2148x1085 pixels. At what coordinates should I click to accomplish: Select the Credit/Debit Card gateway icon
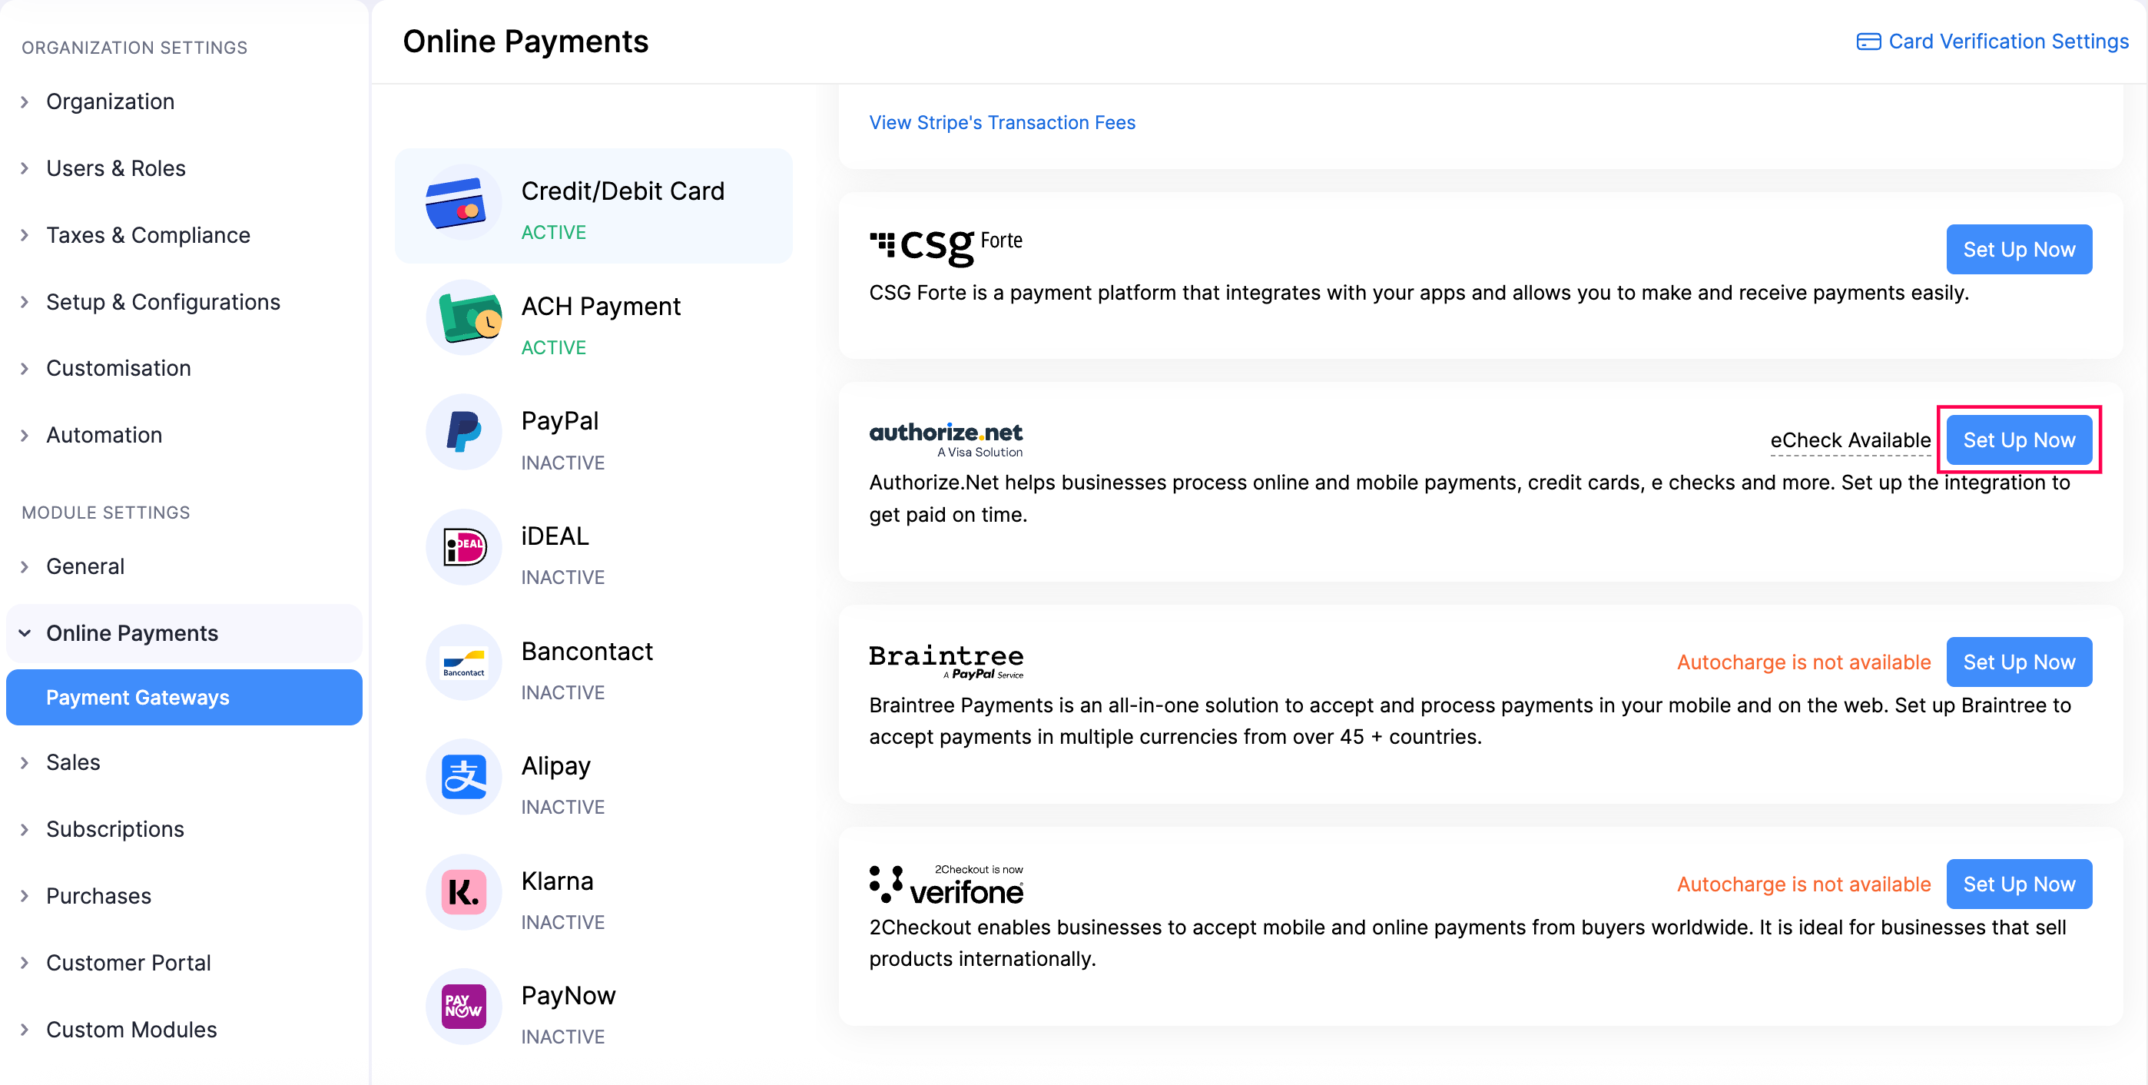tap(462, 205)
